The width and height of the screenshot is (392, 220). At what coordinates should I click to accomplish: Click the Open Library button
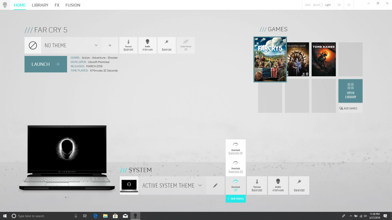click(350, 91)
